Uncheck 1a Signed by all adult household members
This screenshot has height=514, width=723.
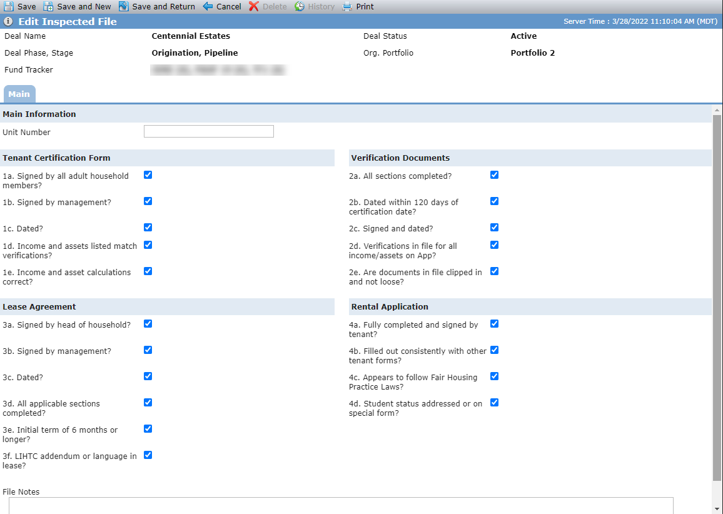[148, 174]
